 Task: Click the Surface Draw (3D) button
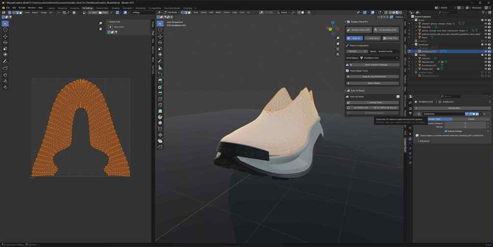coord(359,30)
